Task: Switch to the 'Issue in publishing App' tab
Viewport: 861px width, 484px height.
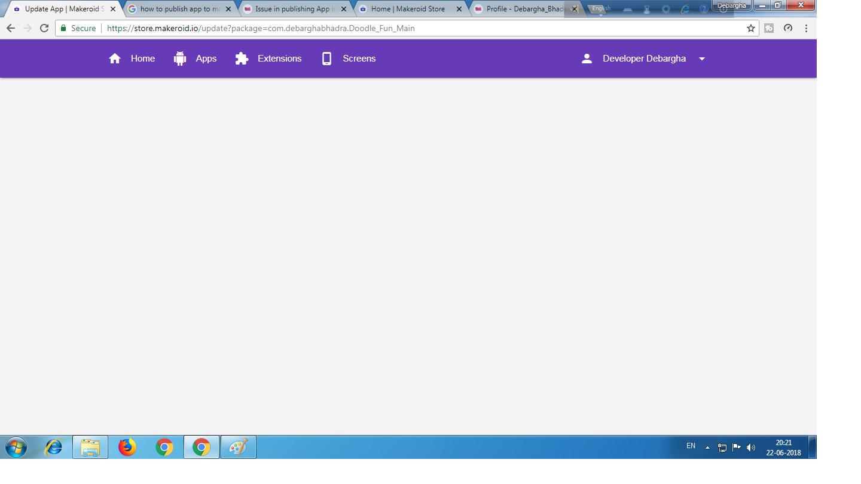Action: [292, 9]
